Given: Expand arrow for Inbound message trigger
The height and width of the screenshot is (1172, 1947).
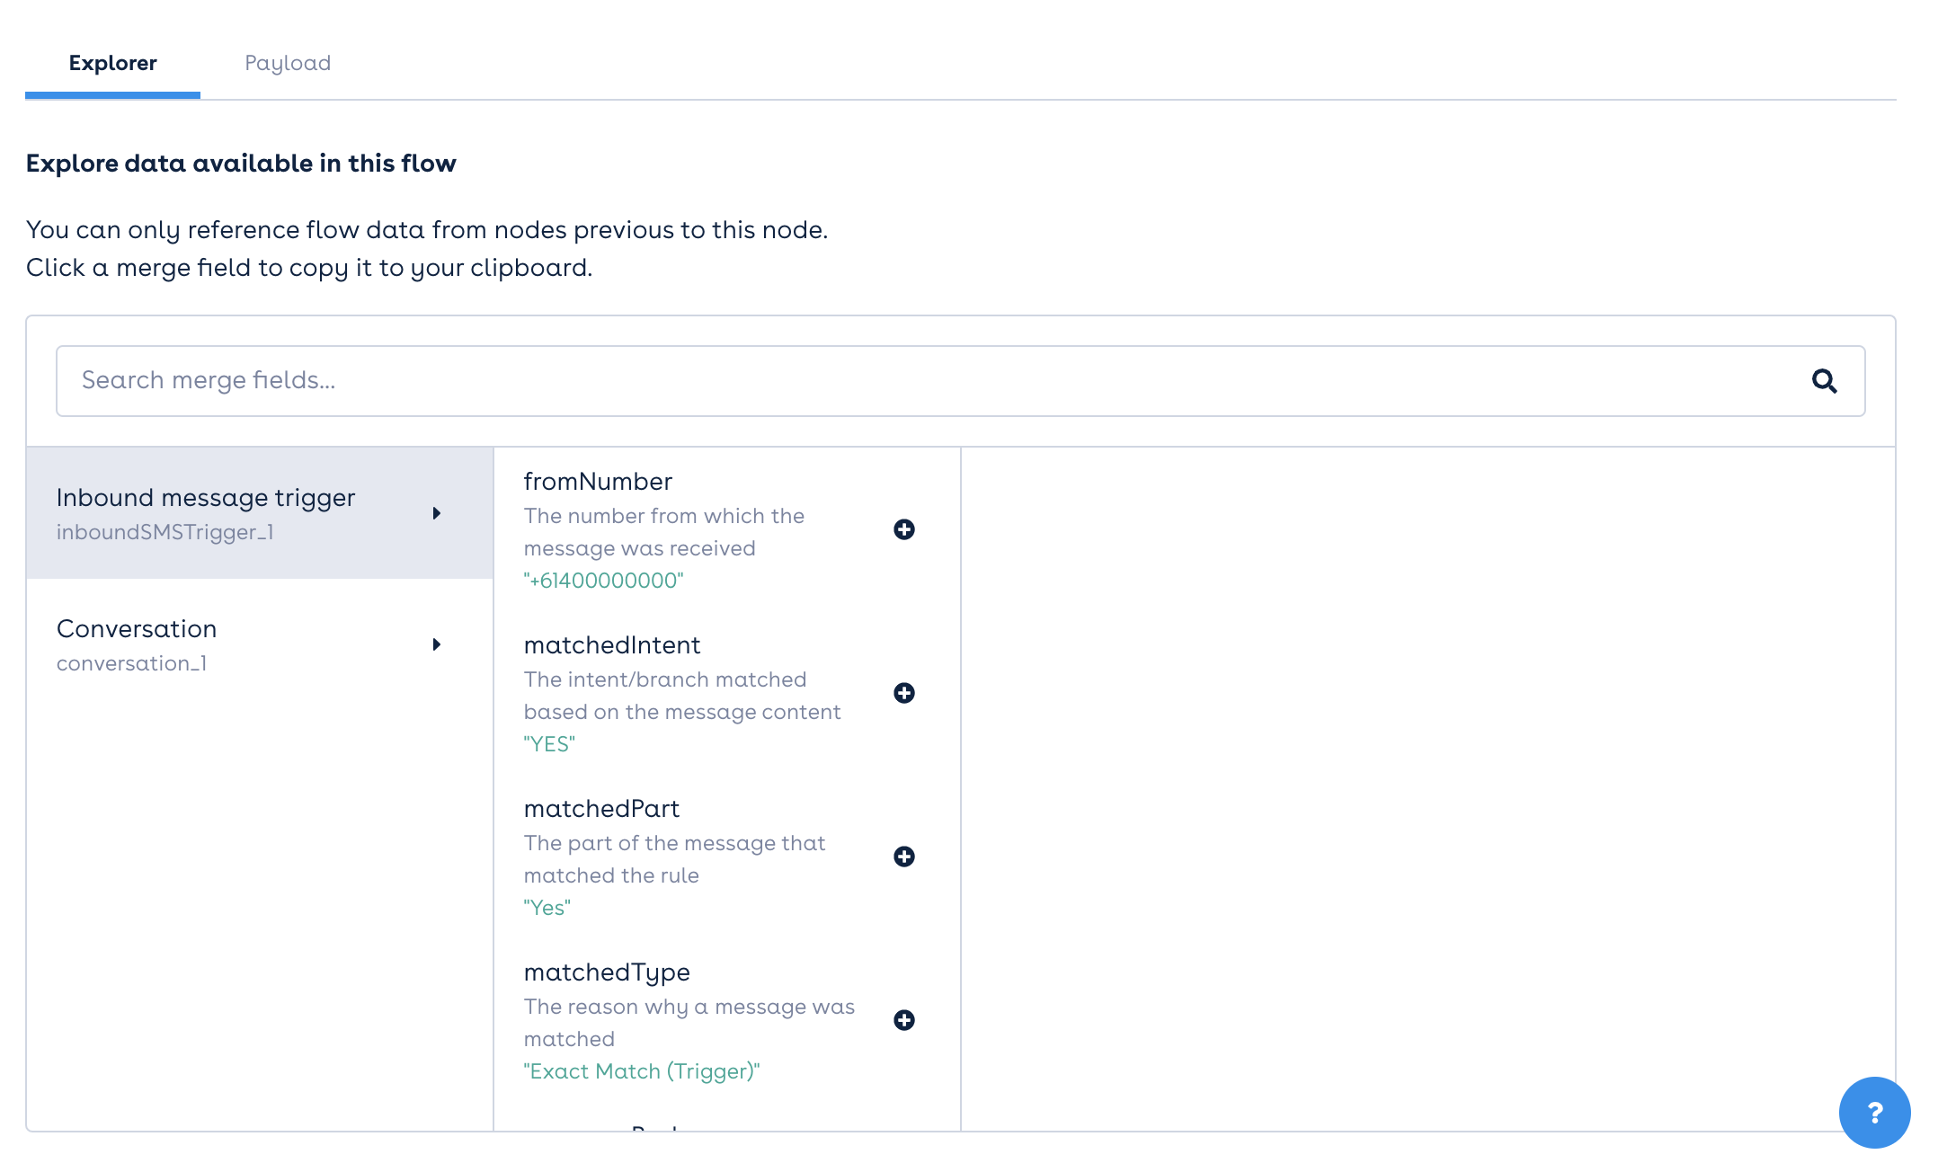Looking at the screenshot, I should point(437,513).
